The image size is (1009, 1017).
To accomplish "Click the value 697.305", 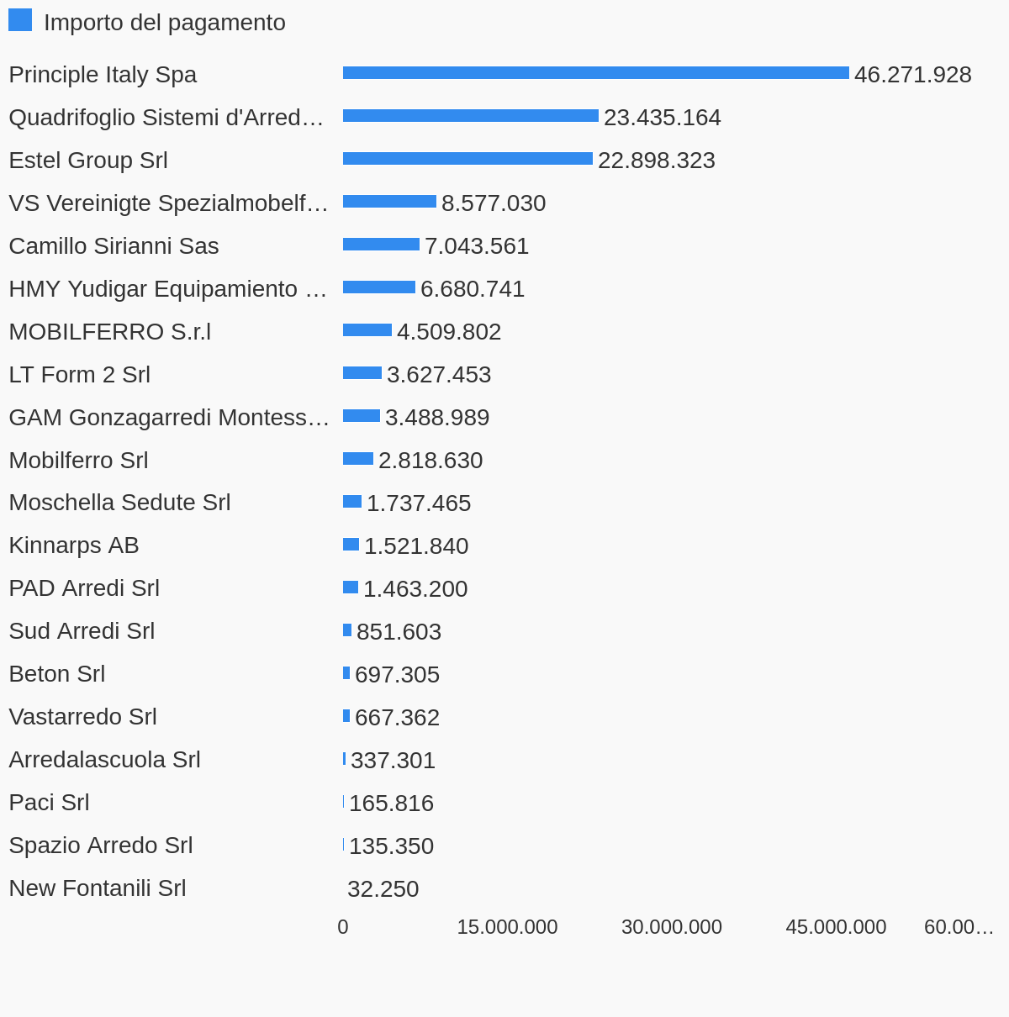I will point(397,675).
